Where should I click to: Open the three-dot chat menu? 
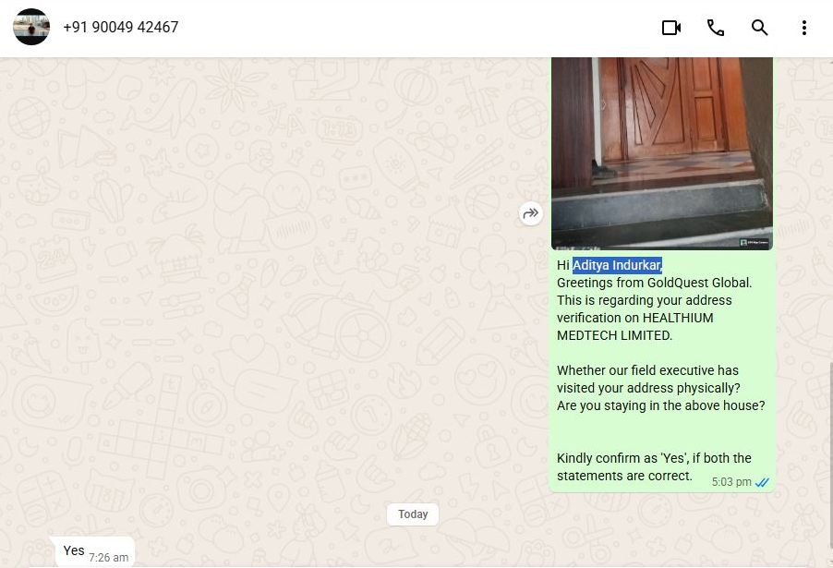tap(804, 28)
